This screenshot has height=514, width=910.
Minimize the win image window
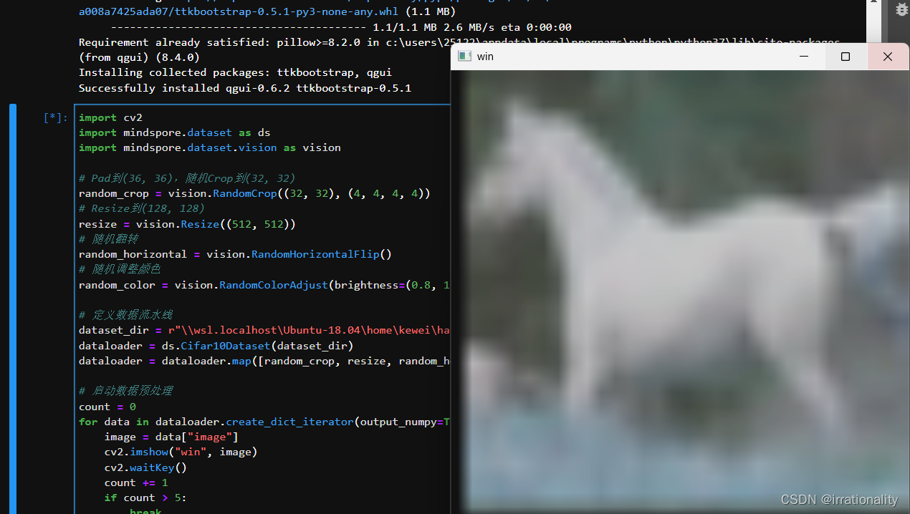(x=803, y=57)
